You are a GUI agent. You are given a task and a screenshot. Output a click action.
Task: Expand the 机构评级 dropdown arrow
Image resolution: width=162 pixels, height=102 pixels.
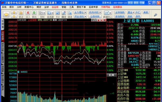coord(100,12)
